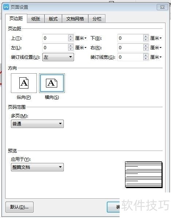171x218 pixels.
Task: Open the 文档网格 document grid tab
Action: pyautogui.click(x=75, y=19)
